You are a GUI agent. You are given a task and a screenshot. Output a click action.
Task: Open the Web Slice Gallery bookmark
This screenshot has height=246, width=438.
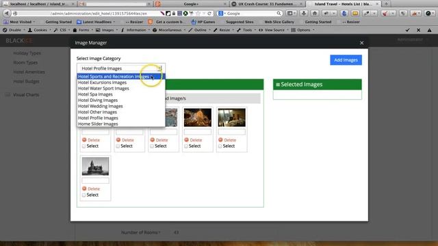tap(279, 22)
